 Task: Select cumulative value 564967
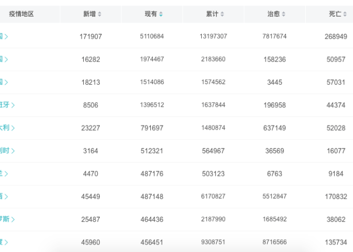213,151
